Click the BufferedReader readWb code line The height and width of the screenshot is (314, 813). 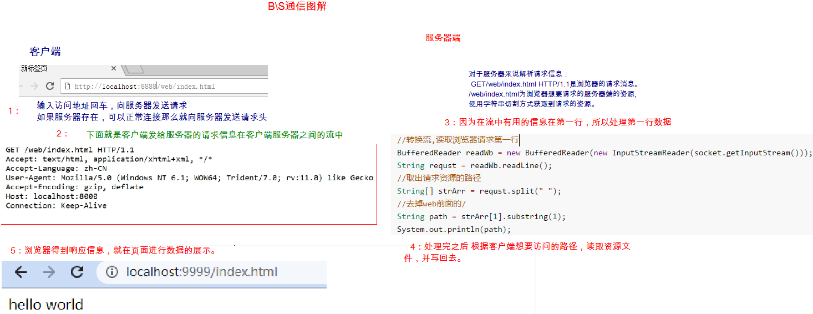(604, 153)
